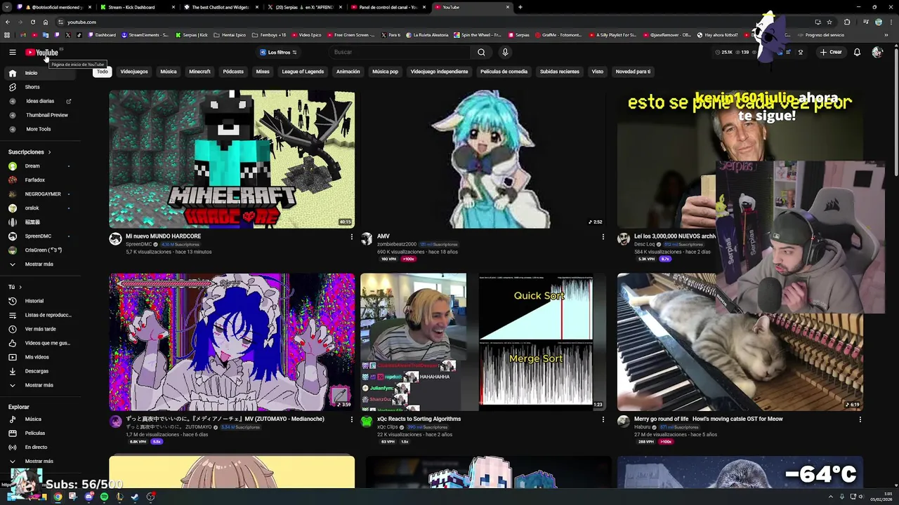Open options for Mi nuevo MUNDO HARDCORE

(352, 237)
